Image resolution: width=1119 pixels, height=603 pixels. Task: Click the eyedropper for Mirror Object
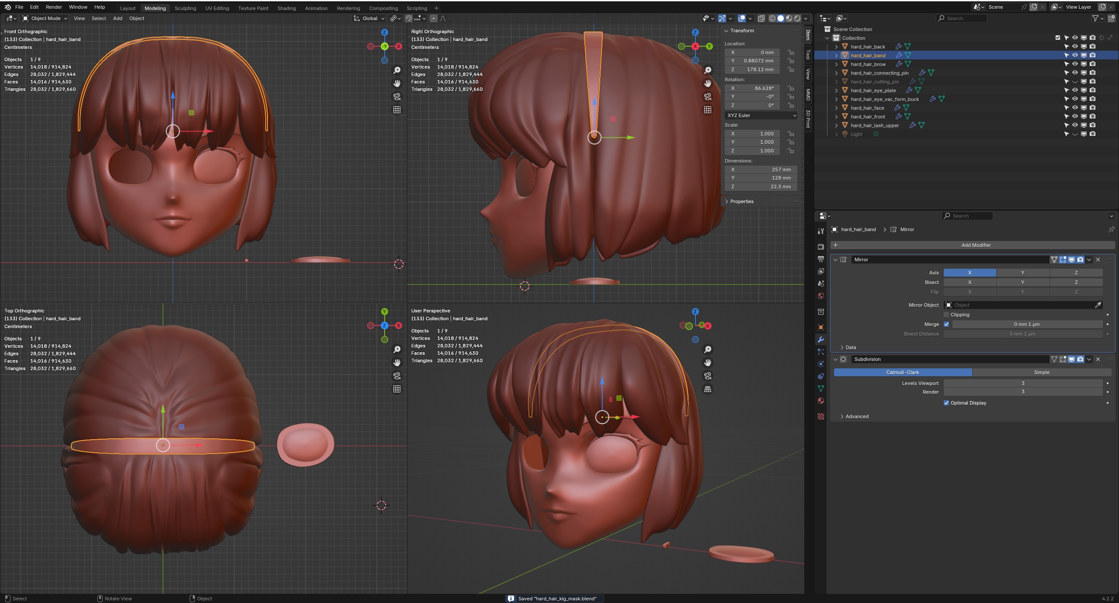click(x=1098, y=305)
